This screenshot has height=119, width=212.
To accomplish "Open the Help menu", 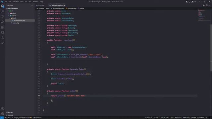I will 41,2.
